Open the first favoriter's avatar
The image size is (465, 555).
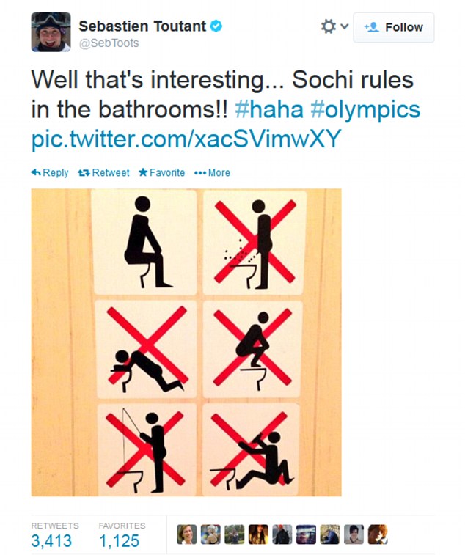tap(187, 534)
